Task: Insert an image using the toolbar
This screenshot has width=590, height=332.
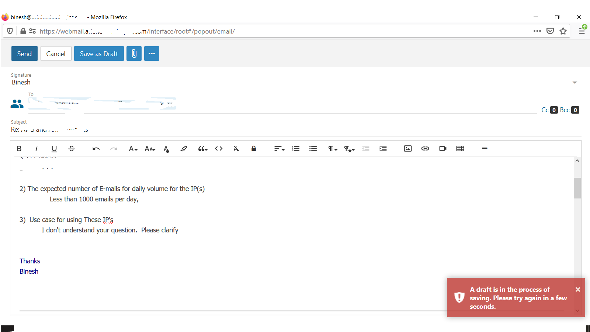Action: 407,149
